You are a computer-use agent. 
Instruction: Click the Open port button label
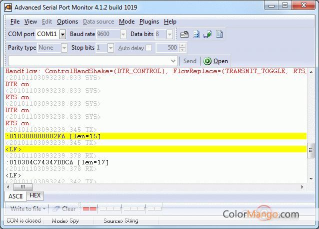[x=220, y=61]
